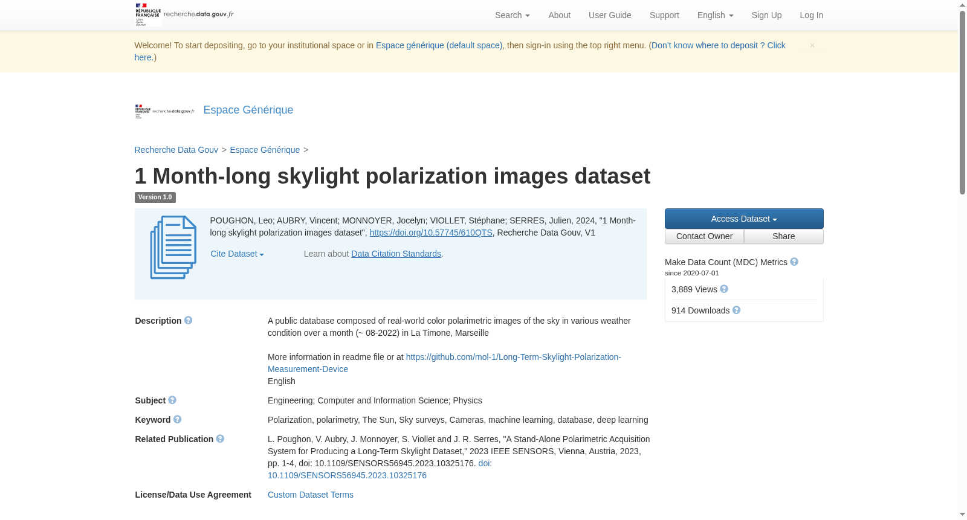
Task: Click the recherche.data.gouv.fr logo in navbar
Action: pos(184,14)
